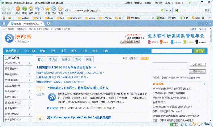Open the 收藏(B) menu
Screen dimensions: 213x127
148,3
